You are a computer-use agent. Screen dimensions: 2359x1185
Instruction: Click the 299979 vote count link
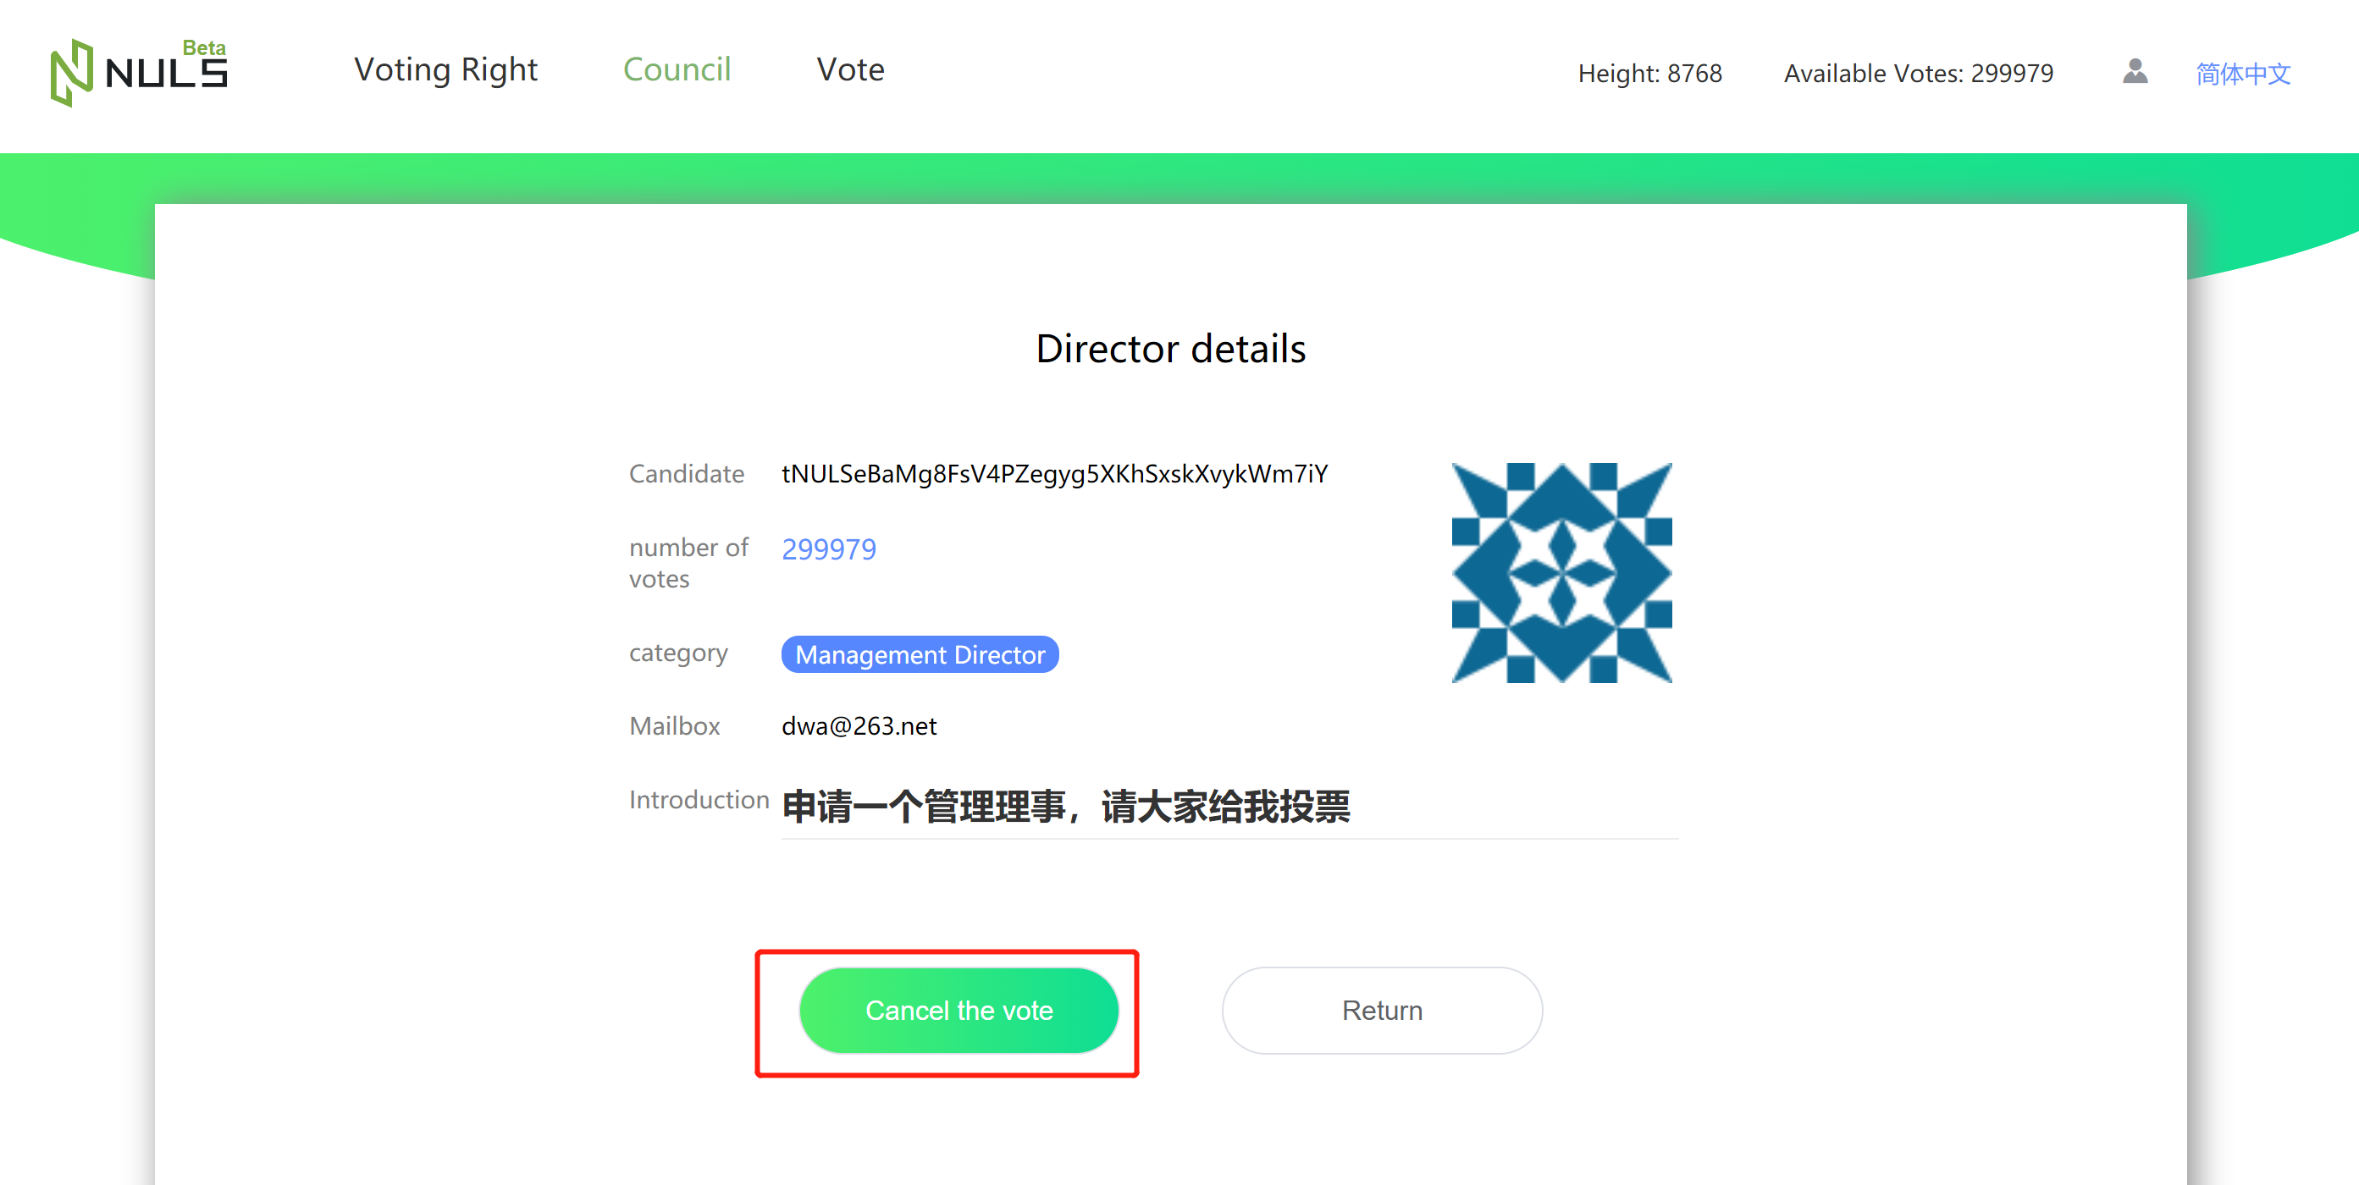click(829, 548)
